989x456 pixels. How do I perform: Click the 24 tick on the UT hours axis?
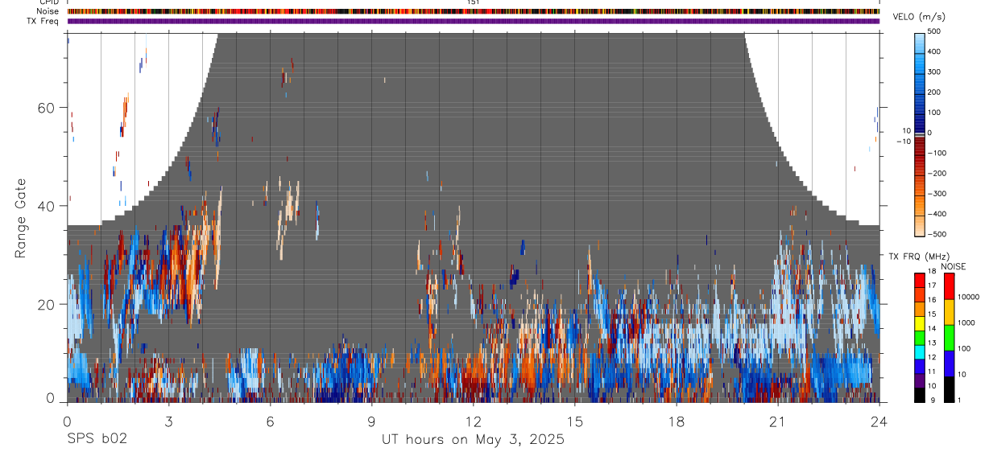click(x=879, y=421)
